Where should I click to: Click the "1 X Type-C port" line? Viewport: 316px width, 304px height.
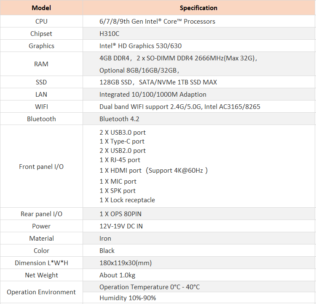point(122,141)
